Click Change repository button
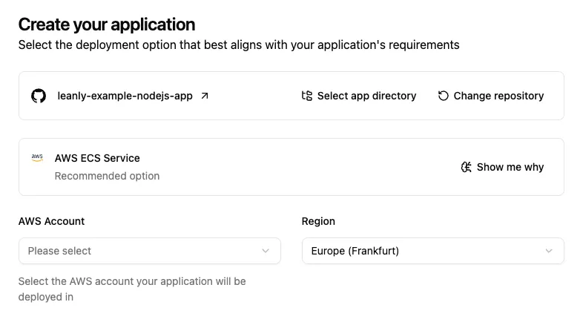This screenshot has height=325, width=583. pos(491,96)
